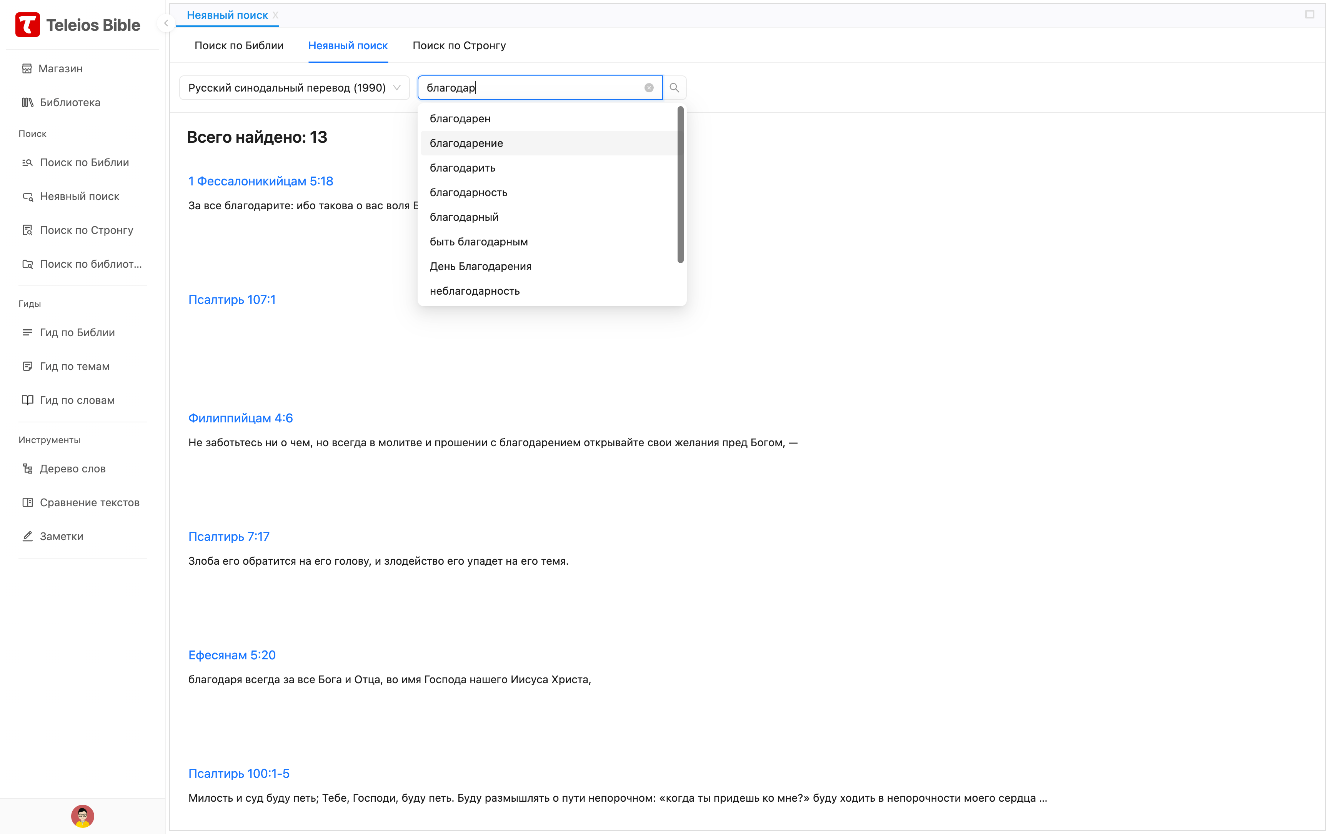Open Заметки notes tool

coord(61,536)
